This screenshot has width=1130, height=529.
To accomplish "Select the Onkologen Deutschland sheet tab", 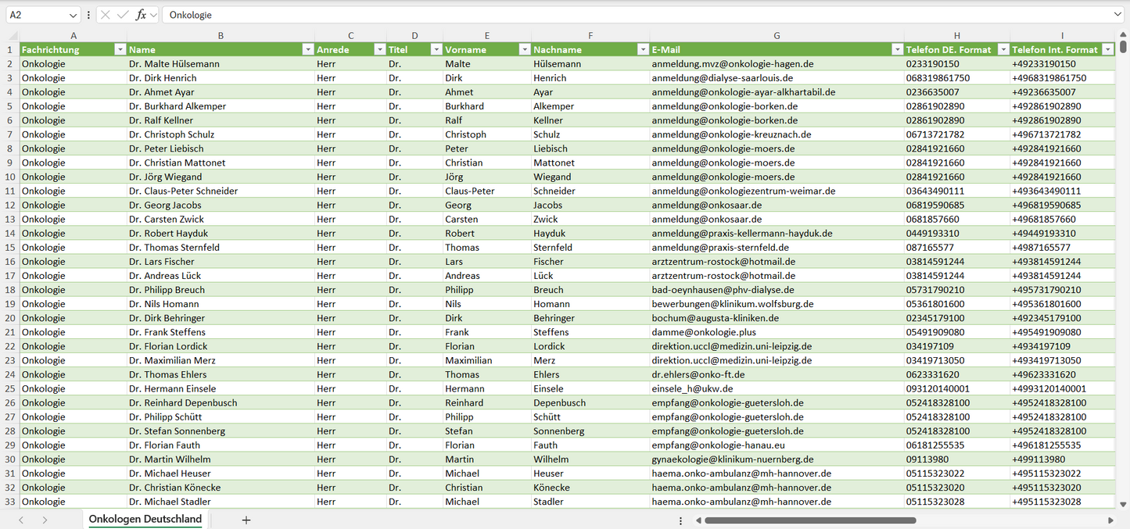I will (x=145, y=519).
